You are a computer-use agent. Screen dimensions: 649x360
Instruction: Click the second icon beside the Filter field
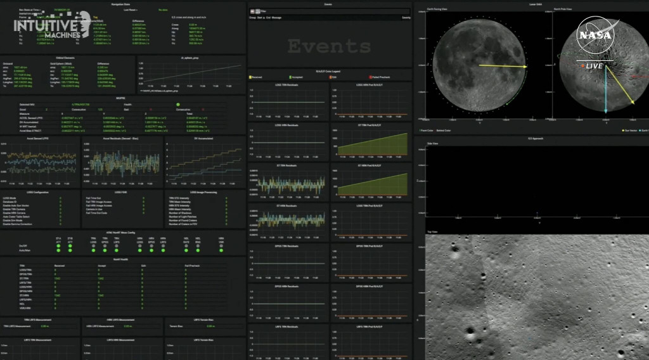click(x=257, y=11)
